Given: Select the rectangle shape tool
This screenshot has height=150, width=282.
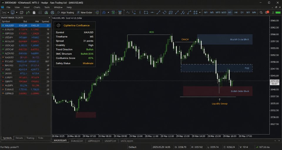Looking at the screenshot, I should pyautogui.click(x=146, y=13).
